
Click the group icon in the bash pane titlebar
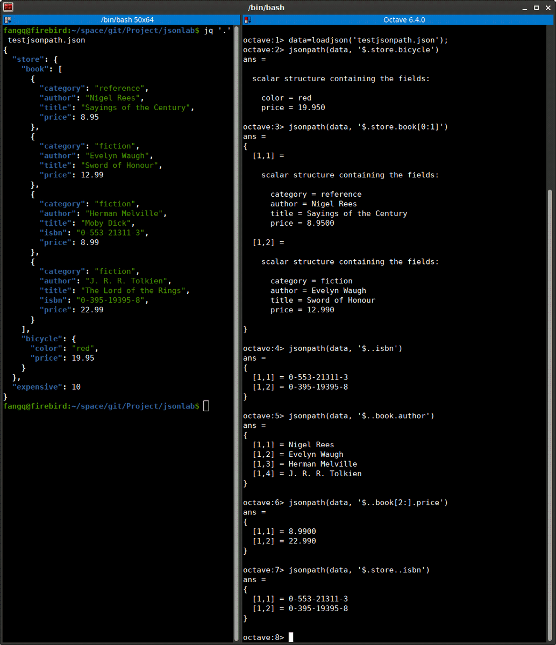[8, 20]
